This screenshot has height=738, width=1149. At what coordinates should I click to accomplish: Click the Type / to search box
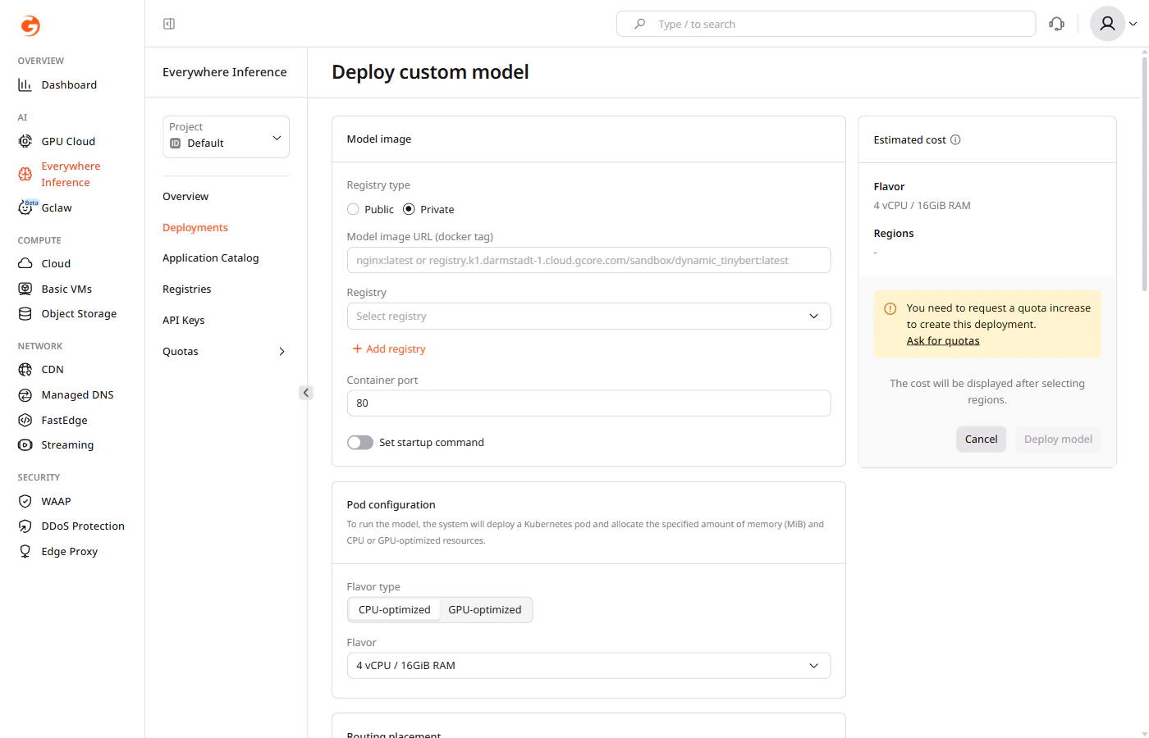(826, 24)
